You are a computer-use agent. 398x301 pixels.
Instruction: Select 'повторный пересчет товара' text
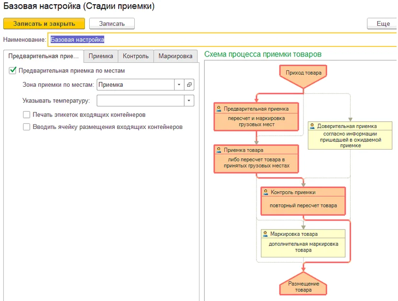pyautogui.click(x=304, y=206)
